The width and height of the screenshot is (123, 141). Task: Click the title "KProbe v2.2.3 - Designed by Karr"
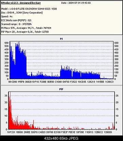(x=21, y=3)
